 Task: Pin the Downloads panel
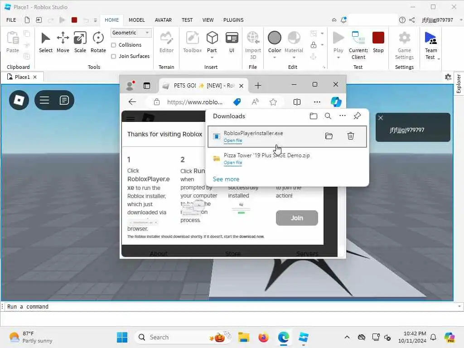click(357, 116)
